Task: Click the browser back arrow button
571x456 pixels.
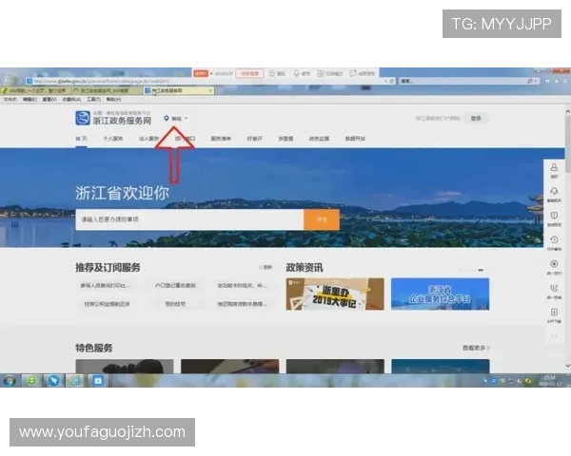Action: [8, 81]
